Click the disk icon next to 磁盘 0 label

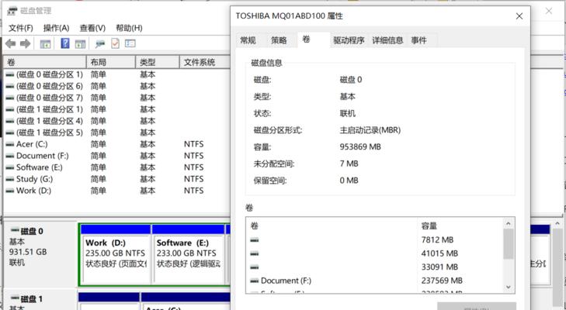pyautogui.click(x=15, y=230)
